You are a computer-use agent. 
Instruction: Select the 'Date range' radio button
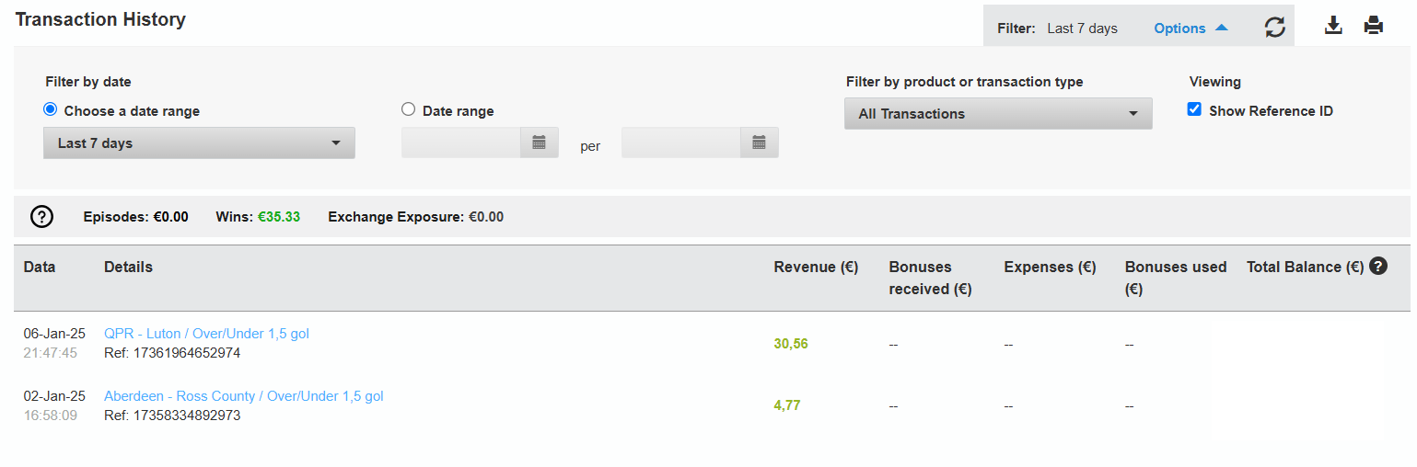pos(409,109)
